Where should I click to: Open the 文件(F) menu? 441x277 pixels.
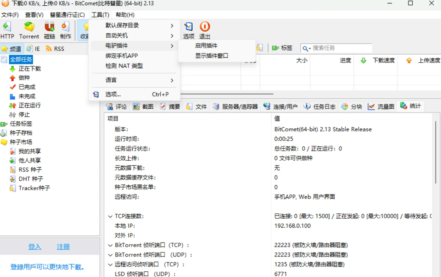point(10,15)
